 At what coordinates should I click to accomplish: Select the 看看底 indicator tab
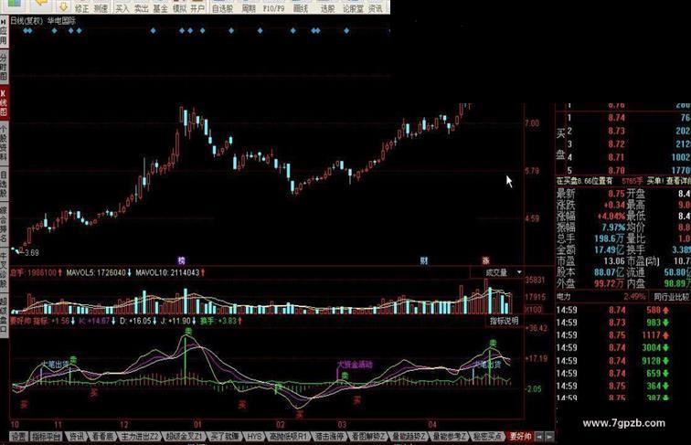102,437
